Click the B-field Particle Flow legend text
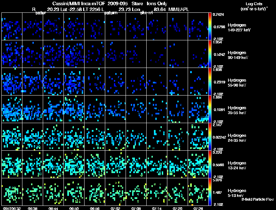This screenshot has height=210, width=276. 257,199
